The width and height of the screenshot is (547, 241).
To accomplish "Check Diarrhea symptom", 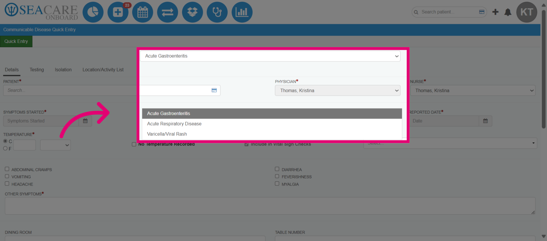I will pyautogui.click(x=277, y=169).
